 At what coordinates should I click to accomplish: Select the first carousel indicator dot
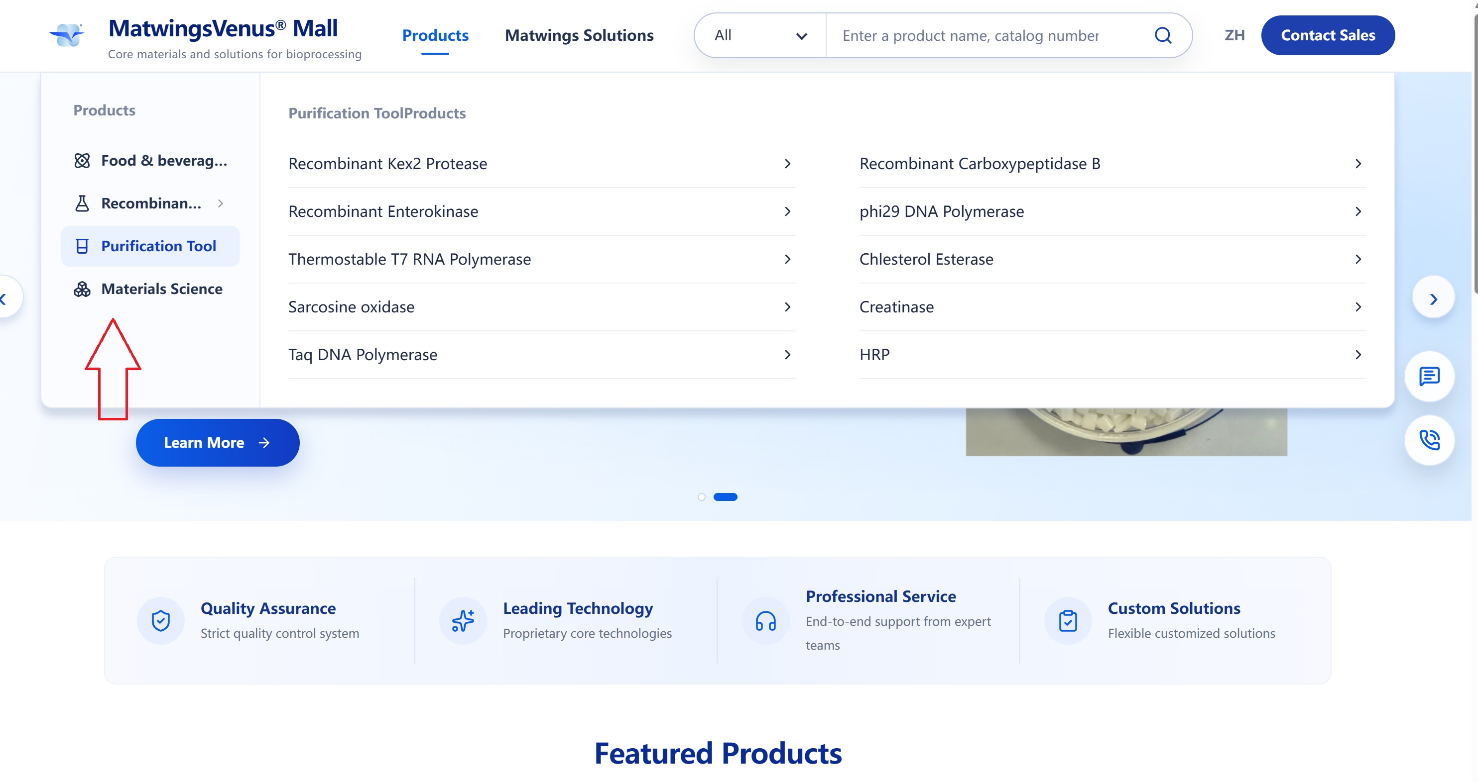(x=701, y=497)
